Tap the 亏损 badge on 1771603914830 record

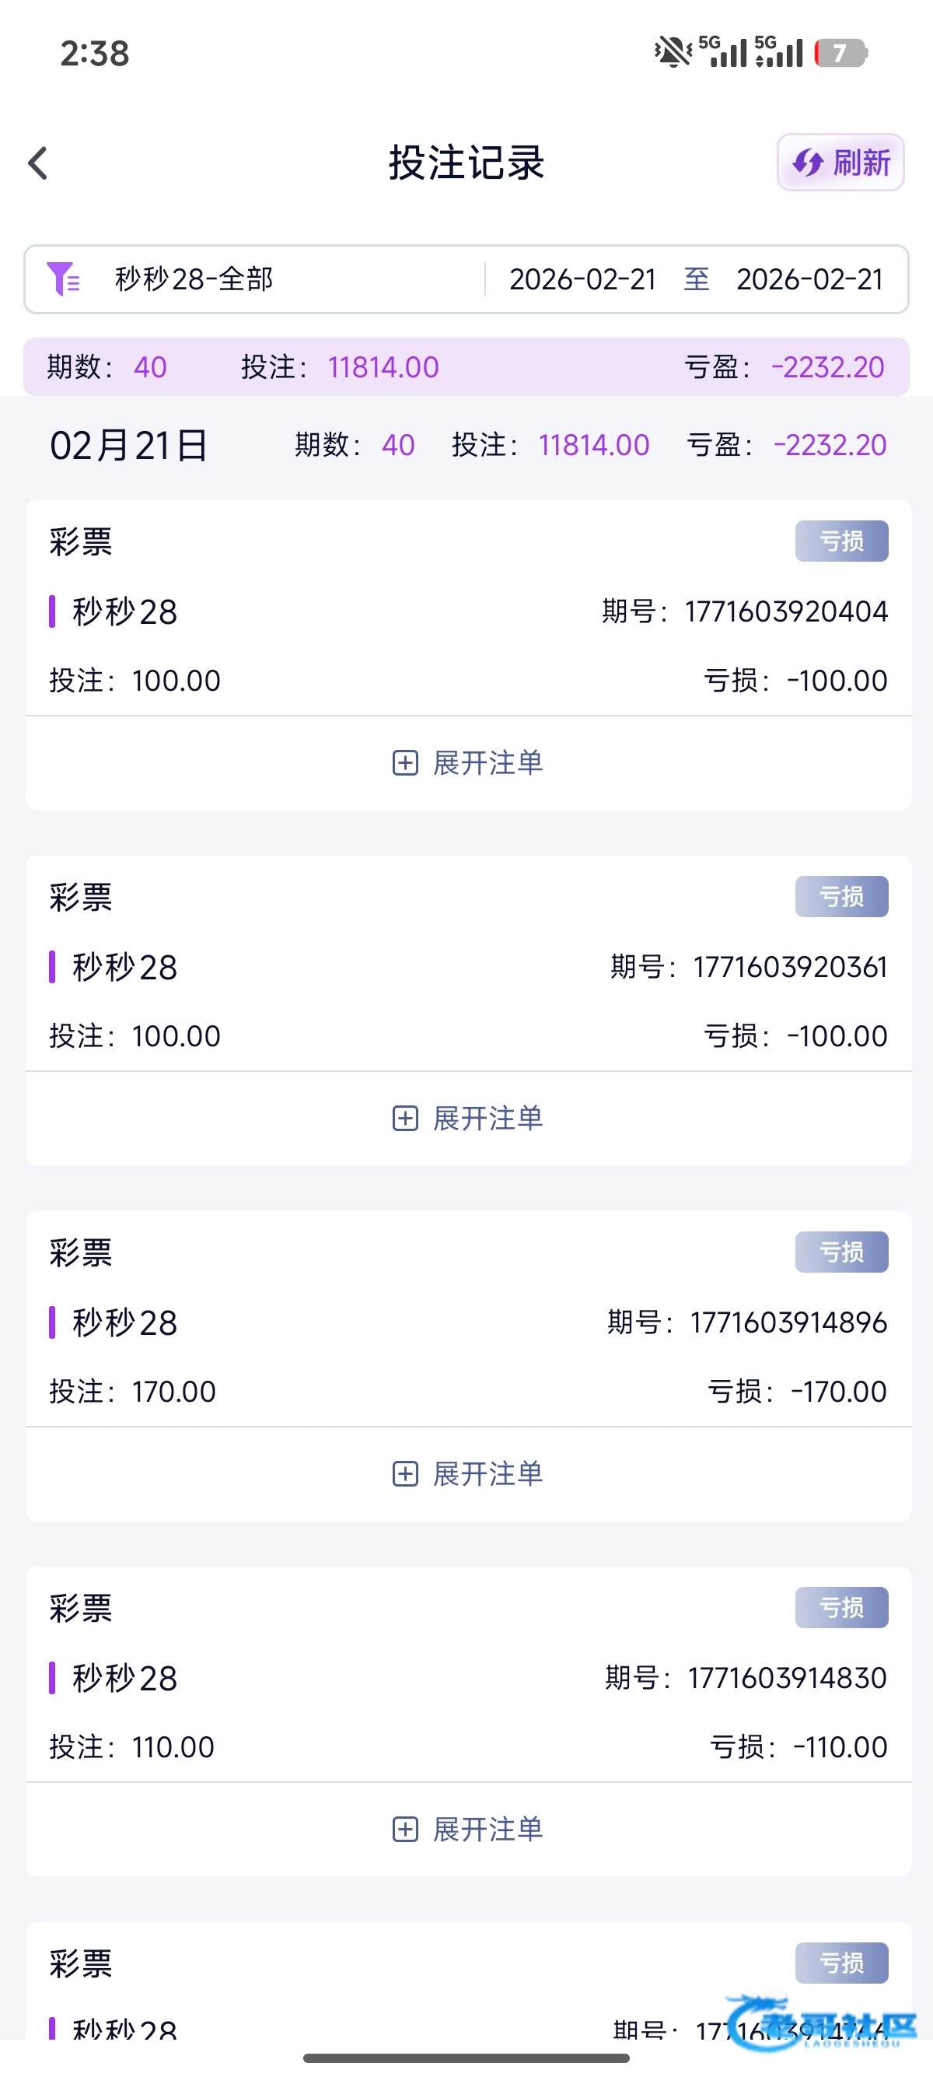tap(841, 1608)
